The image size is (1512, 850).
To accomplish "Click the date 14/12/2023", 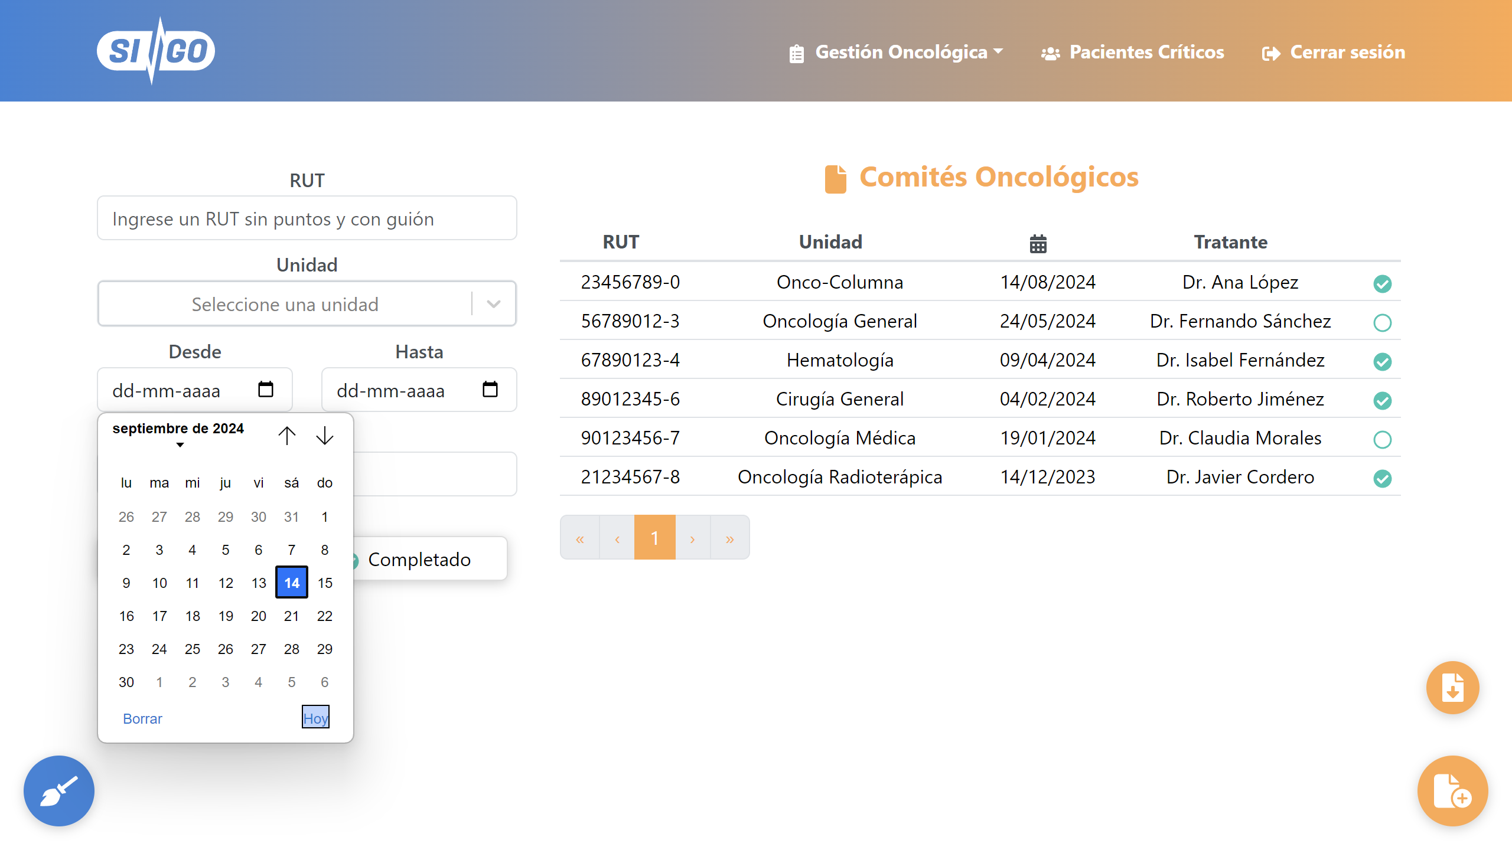I will pyautogui.click(x=1048, y=477).
